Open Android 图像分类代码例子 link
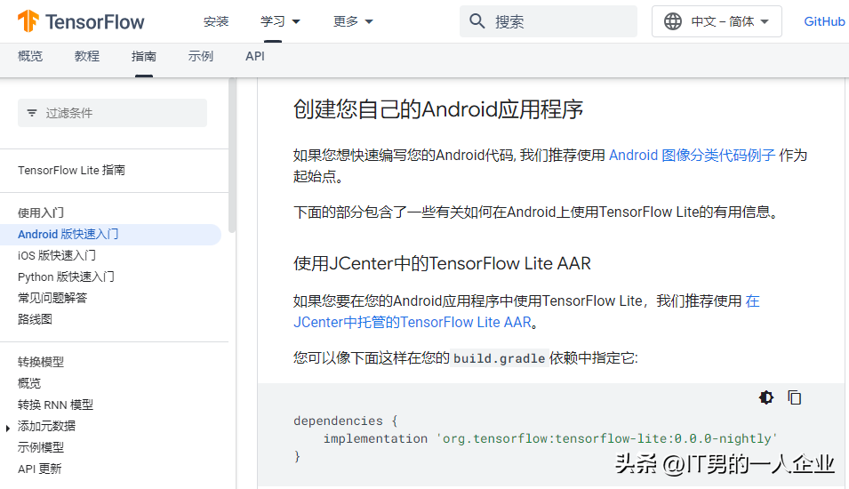Screen dimensions: 849x489 tap(692, 156)
